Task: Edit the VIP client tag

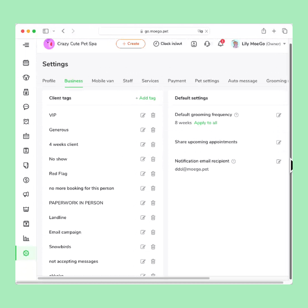Action: [x=143, y=115]
